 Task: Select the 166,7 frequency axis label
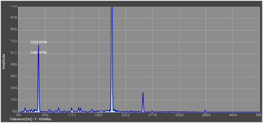coord(99,115)
